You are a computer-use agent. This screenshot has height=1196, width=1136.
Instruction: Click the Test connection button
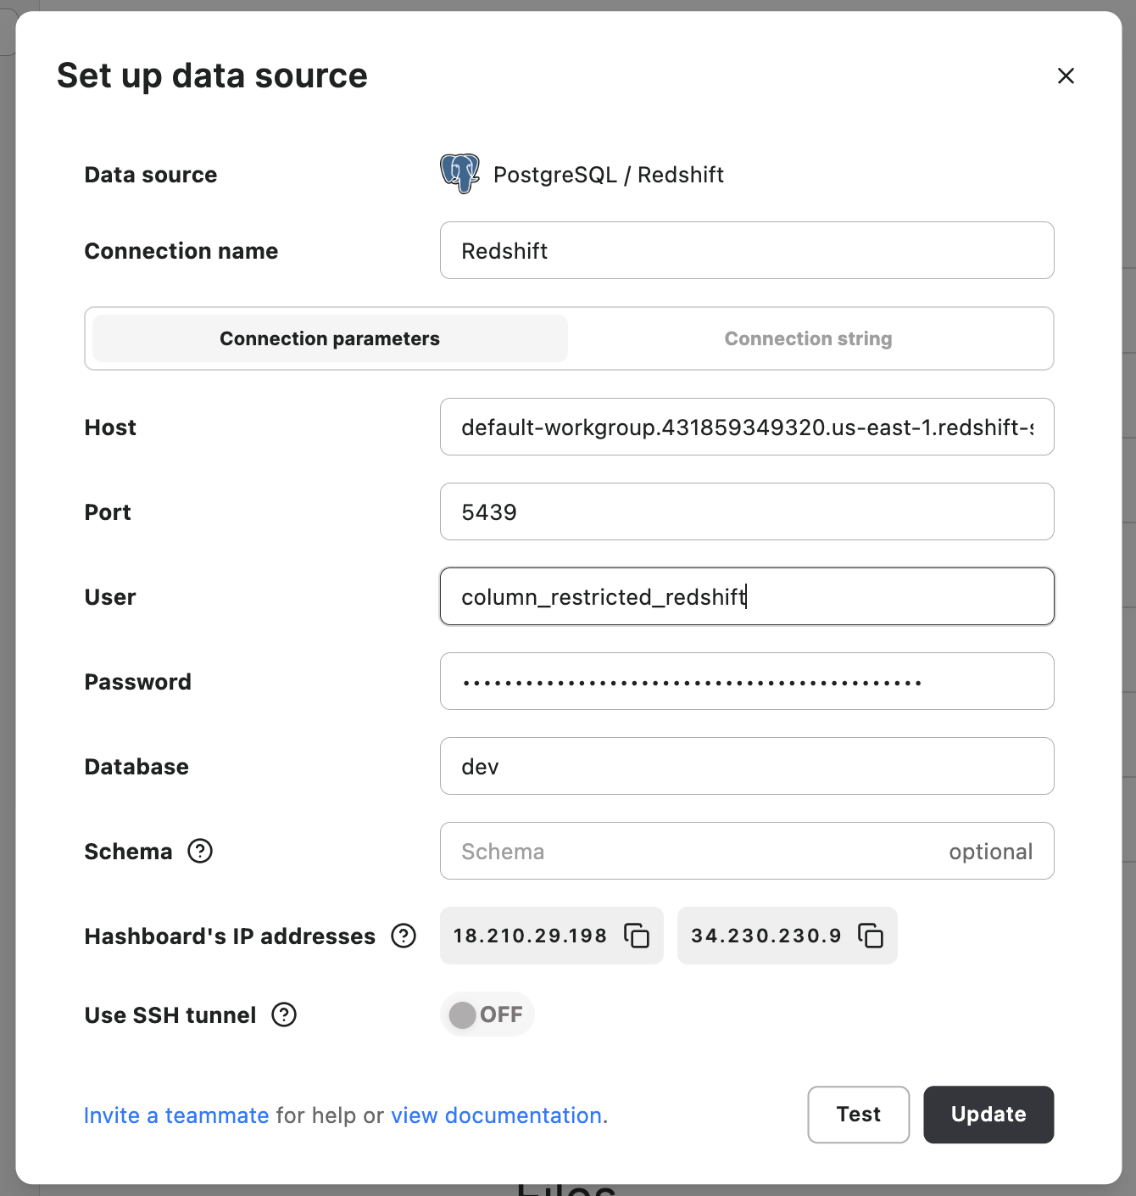[x=859, y=1115]
